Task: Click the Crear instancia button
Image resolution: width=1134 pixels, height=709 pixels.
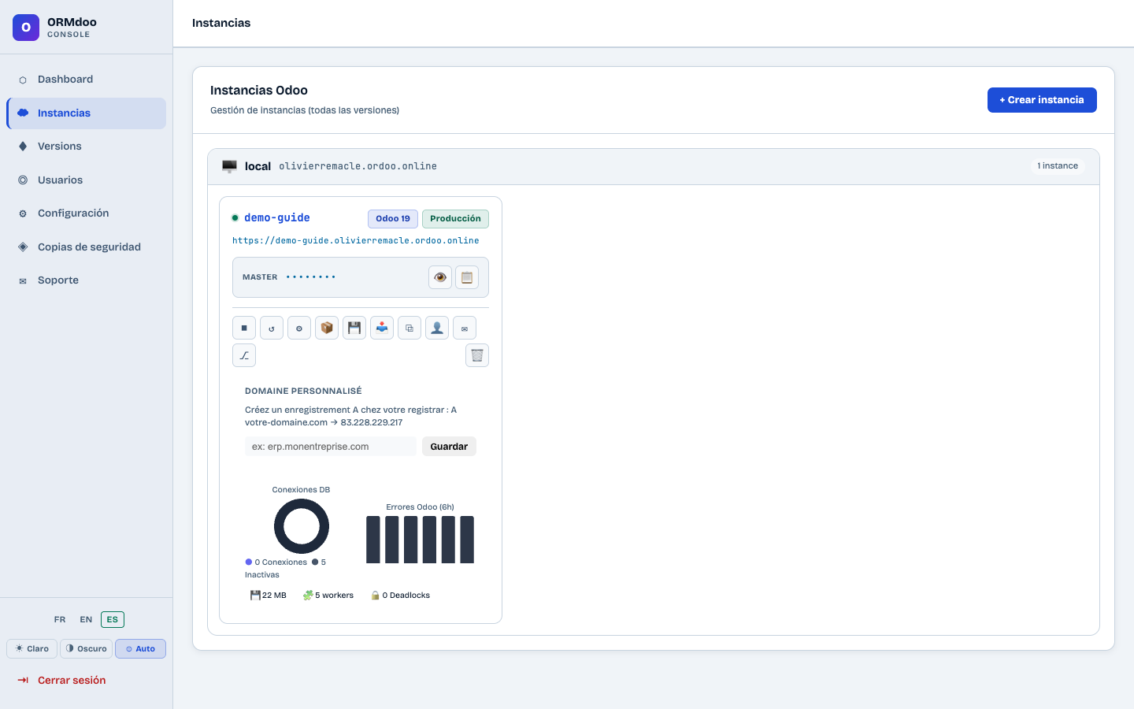Action: (1042, 100)
